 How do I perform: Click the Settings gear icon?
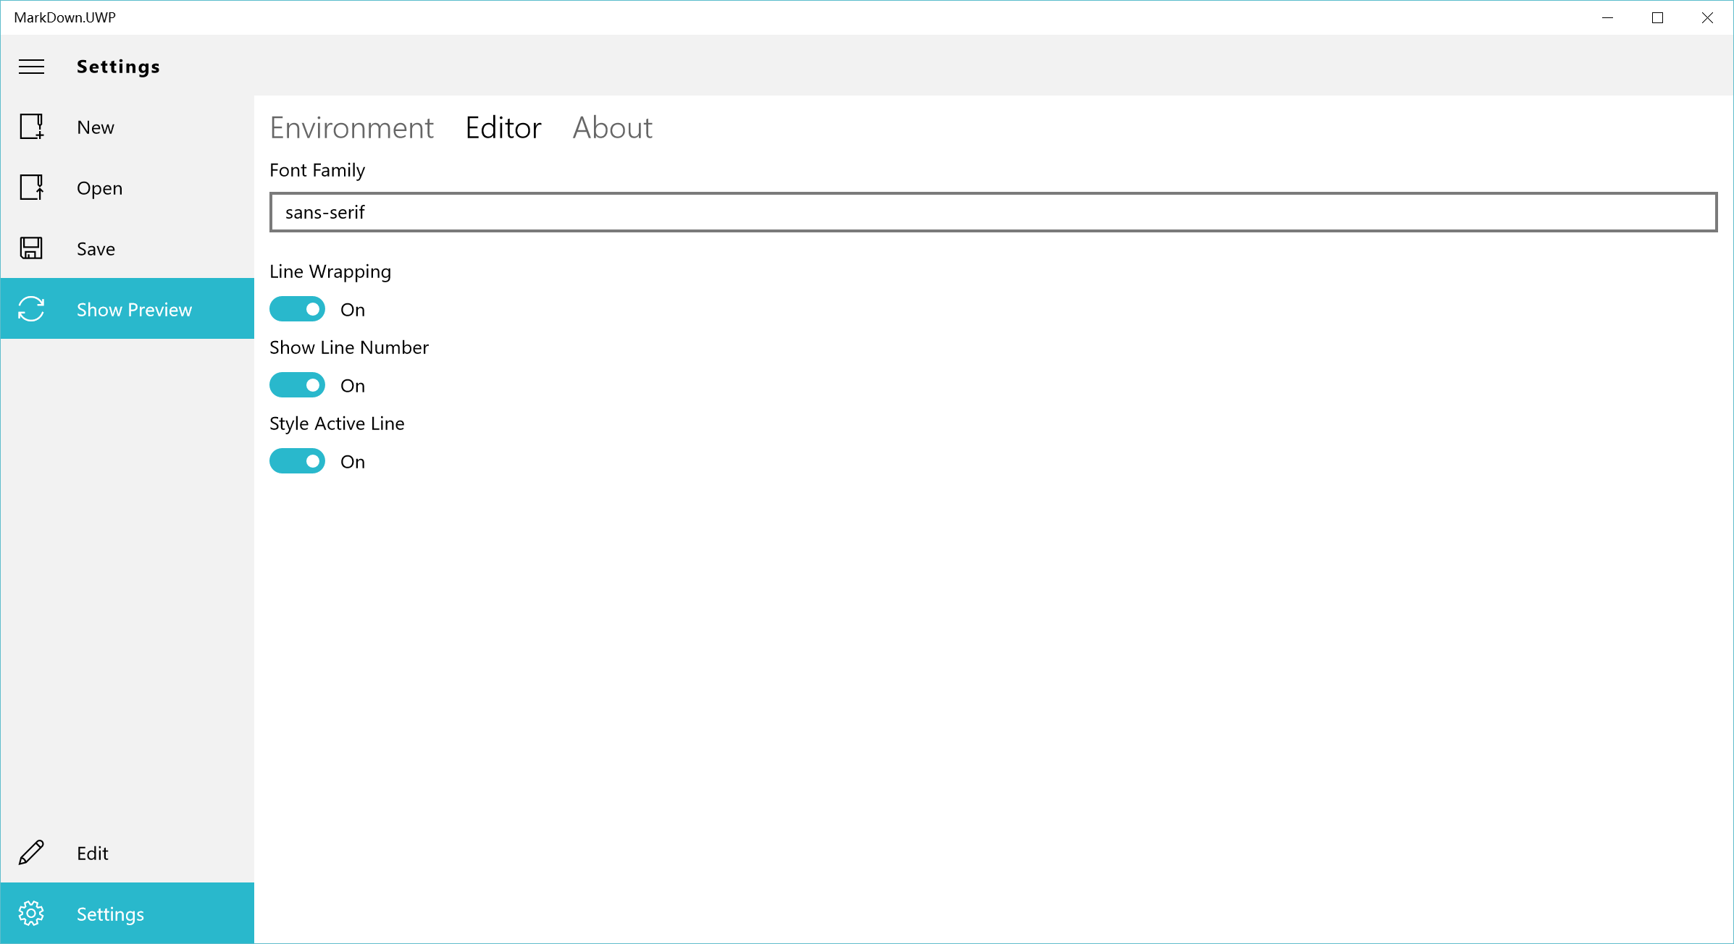point(31,914)
